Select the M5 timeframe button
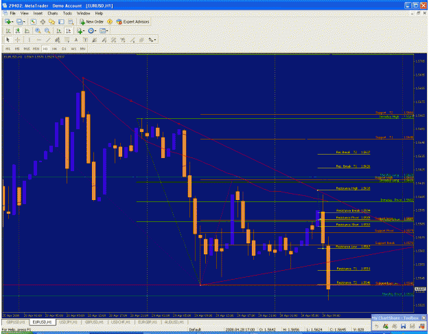Image resolution: width=429 pixels, height=334 pixels. 17,49
